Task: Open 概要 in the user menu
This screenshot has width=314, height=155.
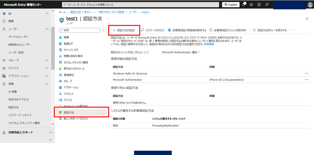Action: (66, 37)
